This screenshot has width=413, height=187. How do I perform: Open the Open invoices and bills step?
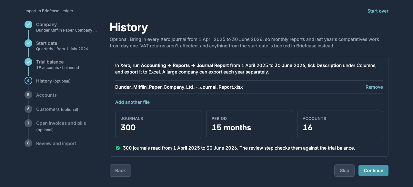coord(61,126)
